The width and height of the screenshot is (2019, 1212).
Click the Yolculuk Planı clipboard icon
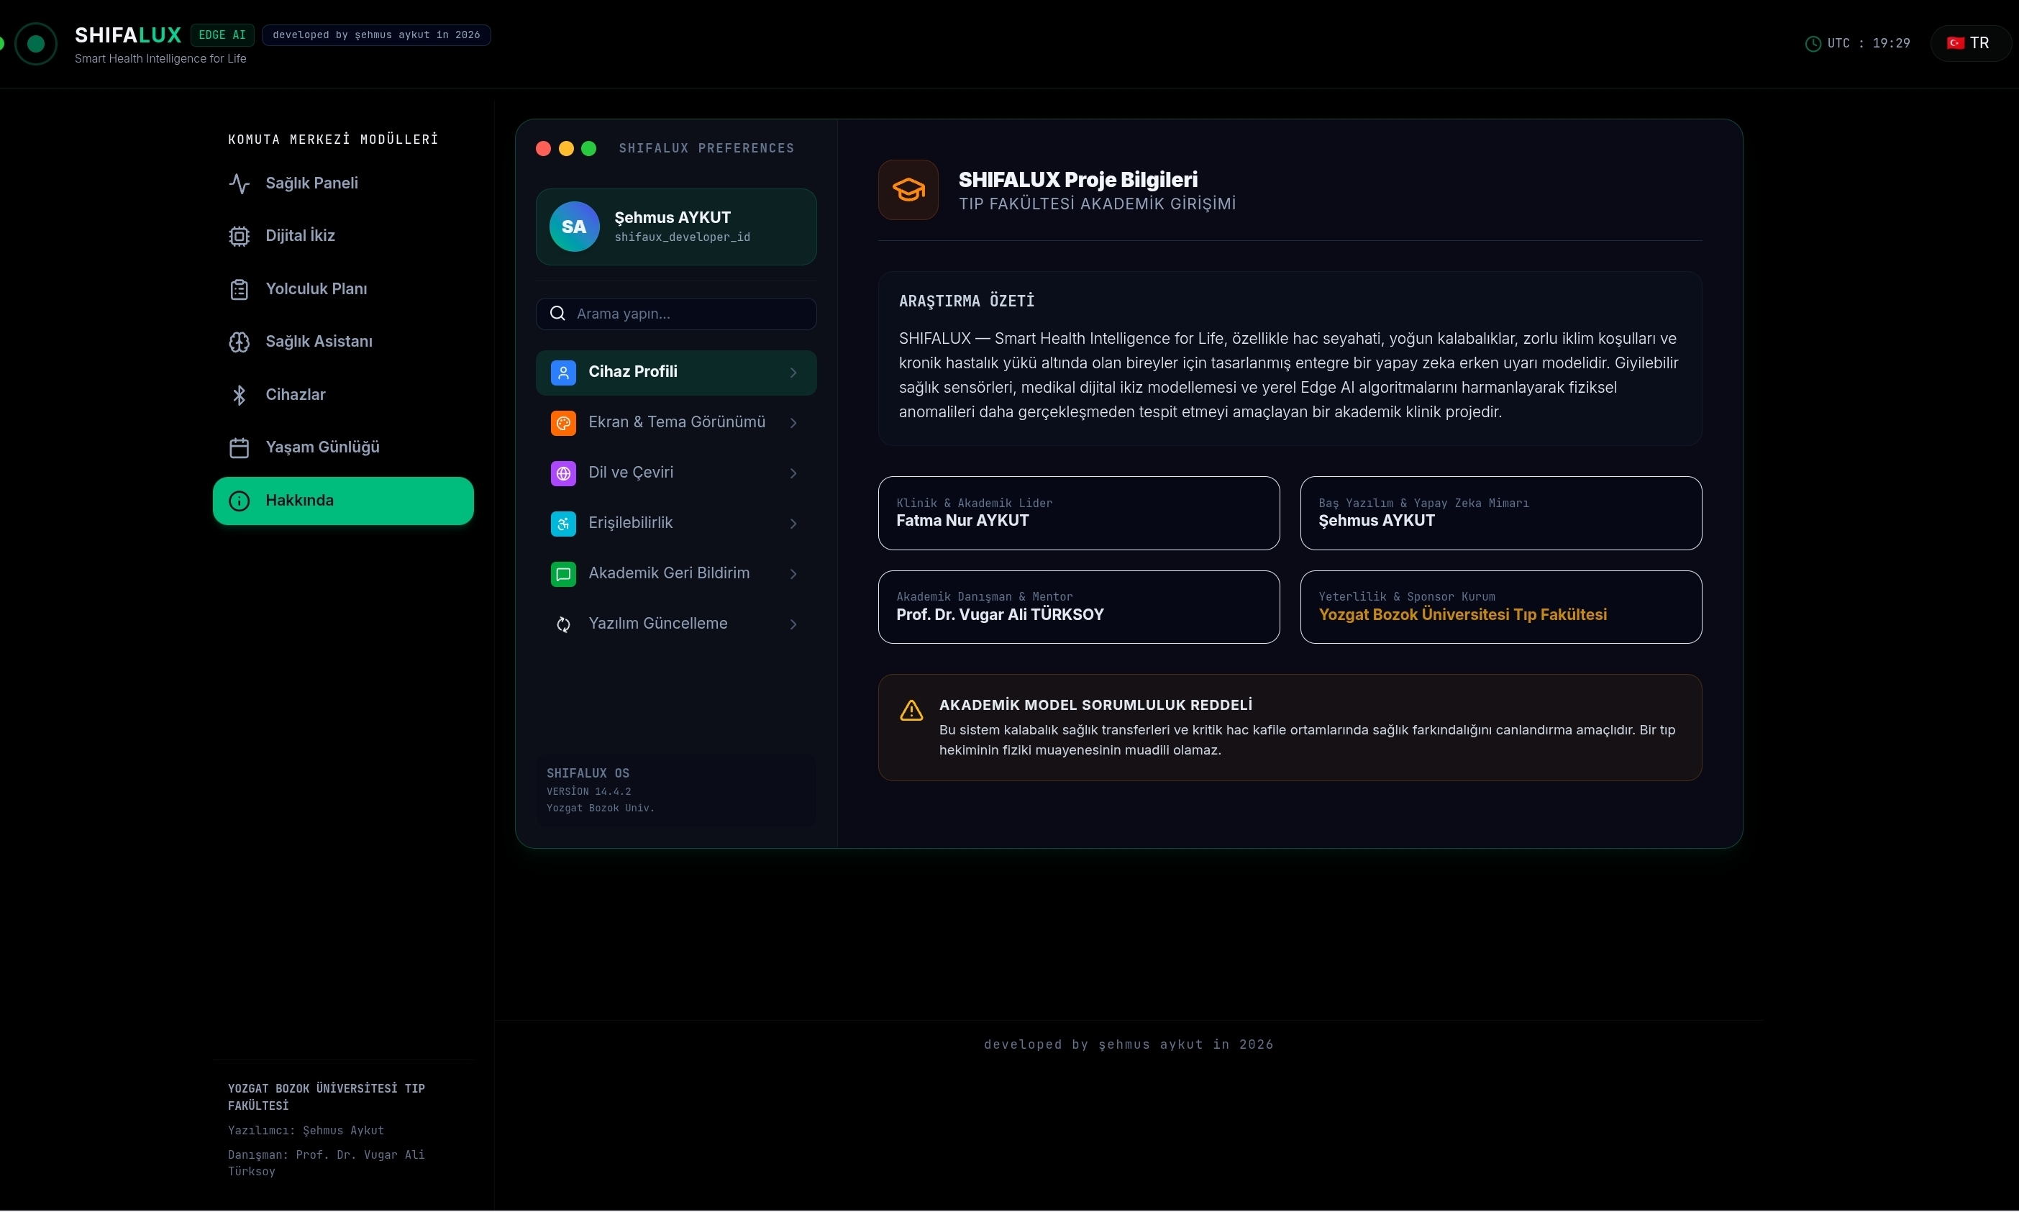coord(239,289)
